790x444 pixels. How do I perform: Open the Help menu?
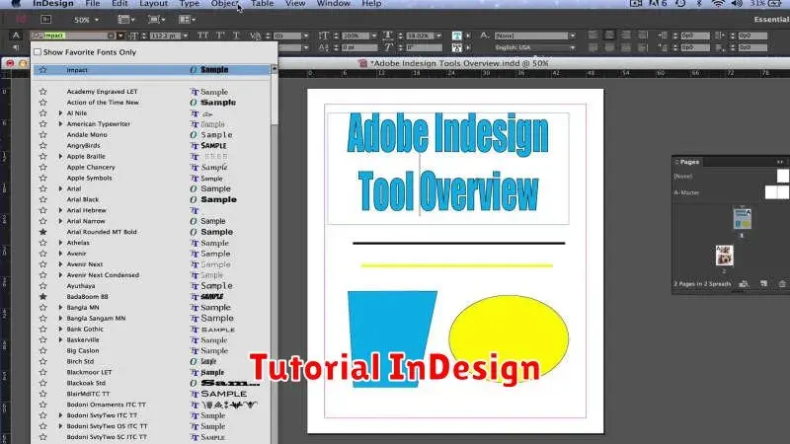point(371,4)
